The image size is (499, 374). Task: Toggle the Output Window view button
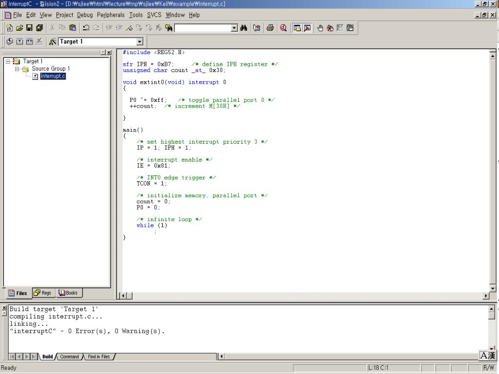[307, 28]
